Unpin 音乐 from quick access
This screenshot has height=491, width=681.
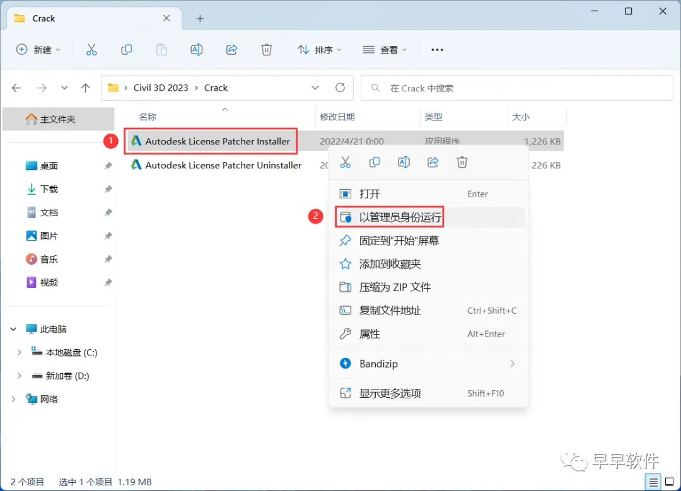click(108, 259)
